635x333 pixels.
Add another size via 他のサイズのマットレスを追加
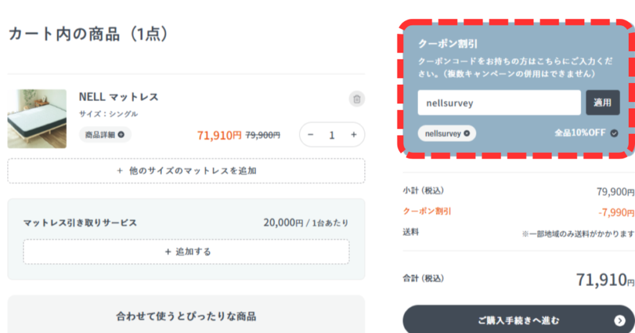186,171
